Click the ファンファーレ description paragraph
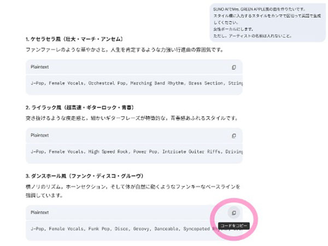 point(125,50)
